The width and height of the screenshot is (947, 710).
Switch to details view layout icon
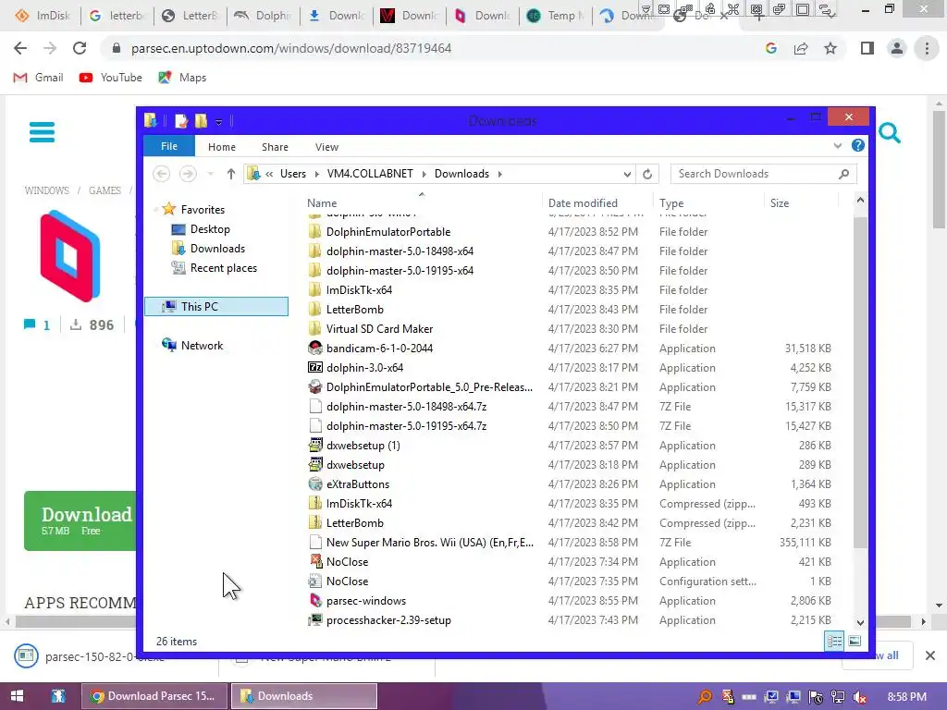tap(835, 642)
